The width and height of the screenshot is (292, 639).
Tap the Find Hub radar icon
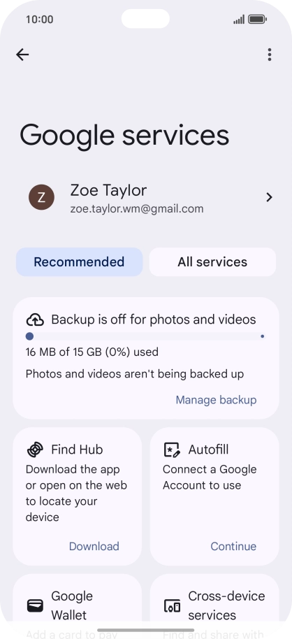coord(35,450)
